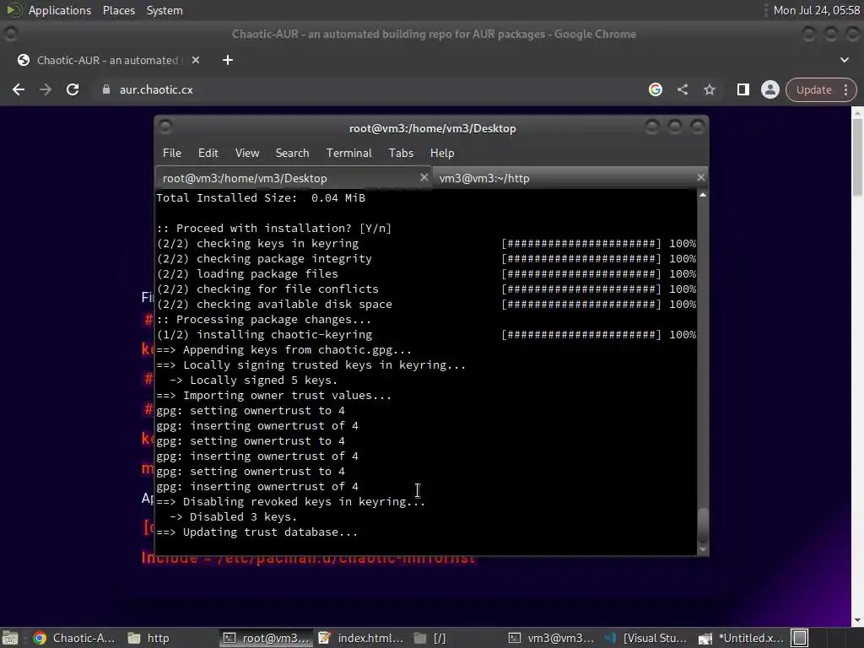
Task: Click 'Total Installed Size: 0.04 MiB' line
Action: point(262,197)
